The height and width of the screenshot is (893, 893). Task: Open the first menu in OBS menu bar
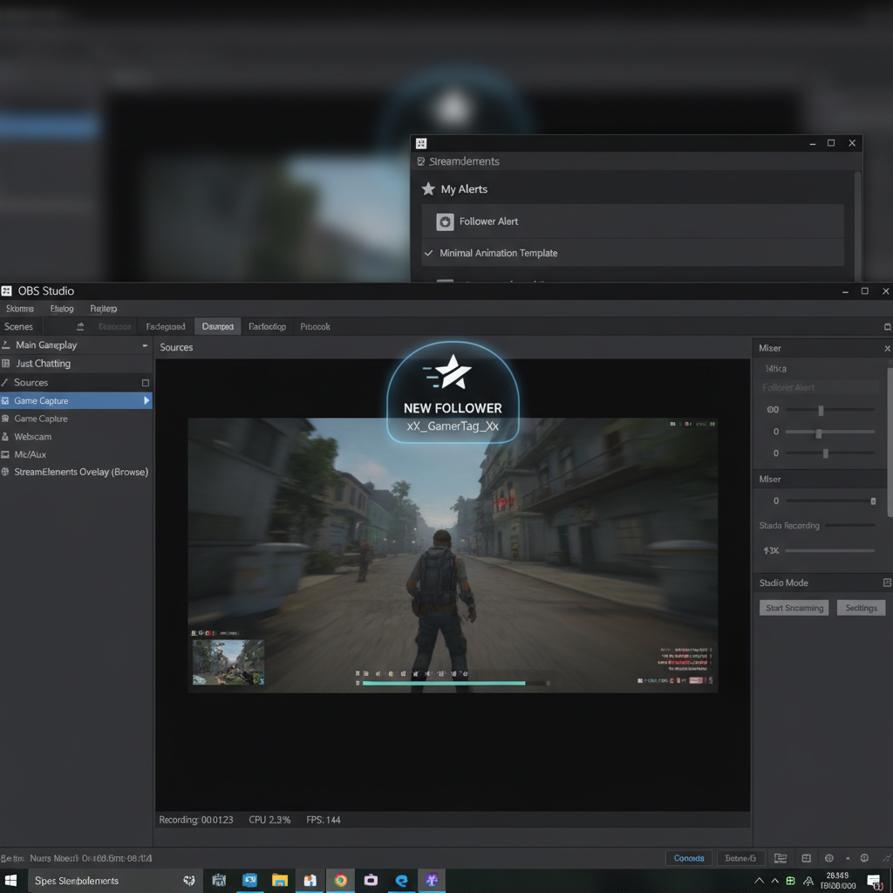click(x=19, y=308)
